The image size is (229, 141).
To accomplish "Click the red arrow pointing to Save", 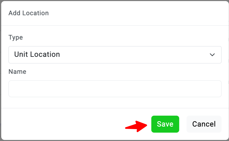I will click(x=136, y=125).
